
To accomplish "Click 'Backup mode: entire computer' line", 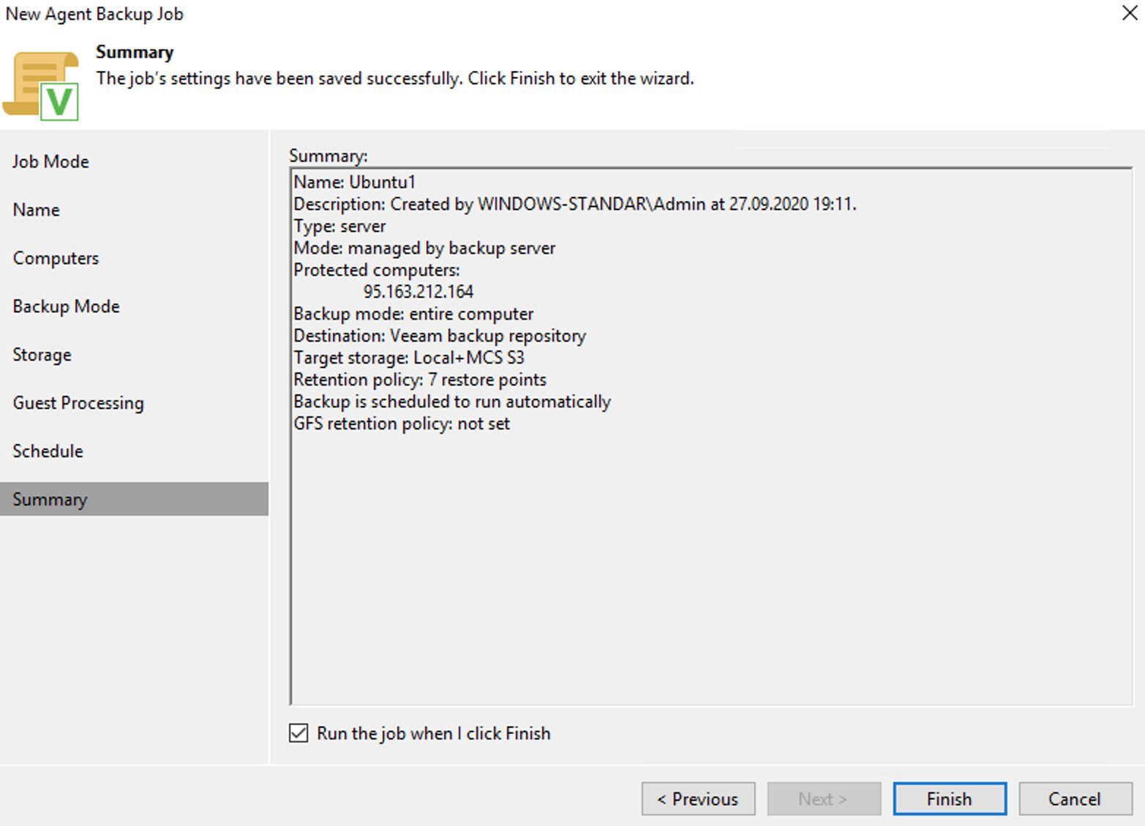I will coord(413,314).
